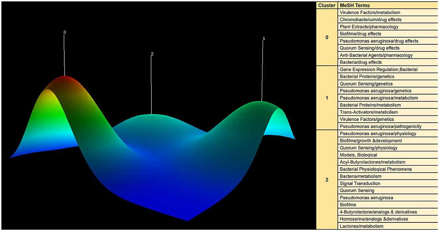Select cluster '2' cell in table
This screenshot has width=439, height=231.
point(327,180)
